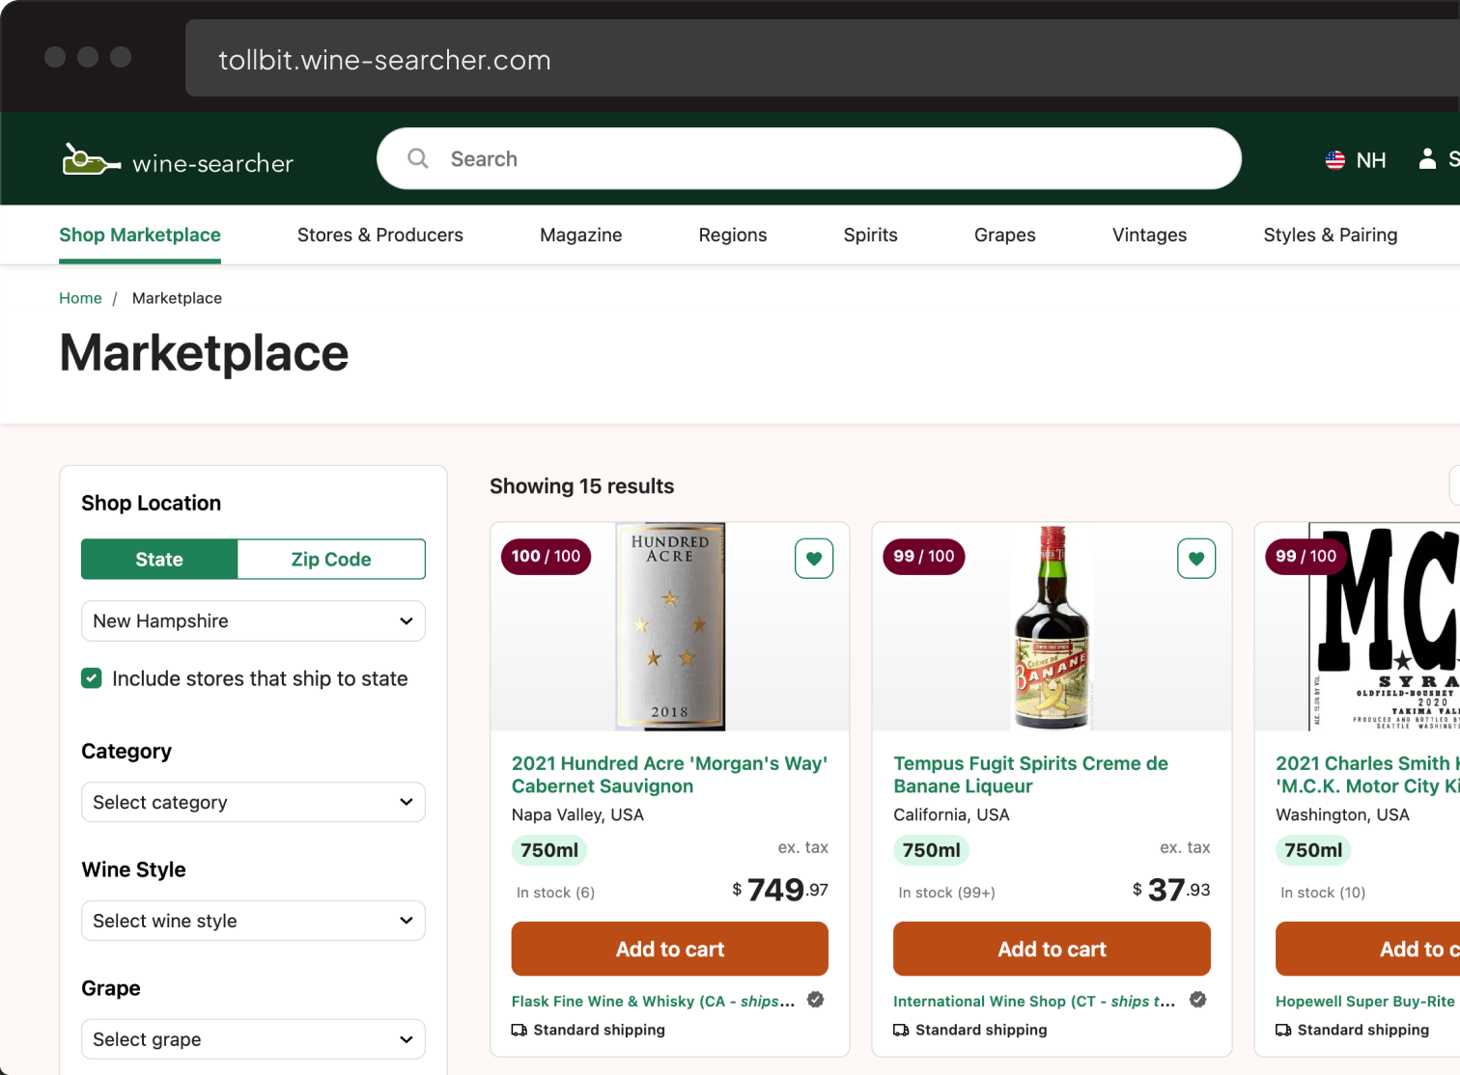
Task: Open the Select wine style dropdown
Action: [253, 922]
